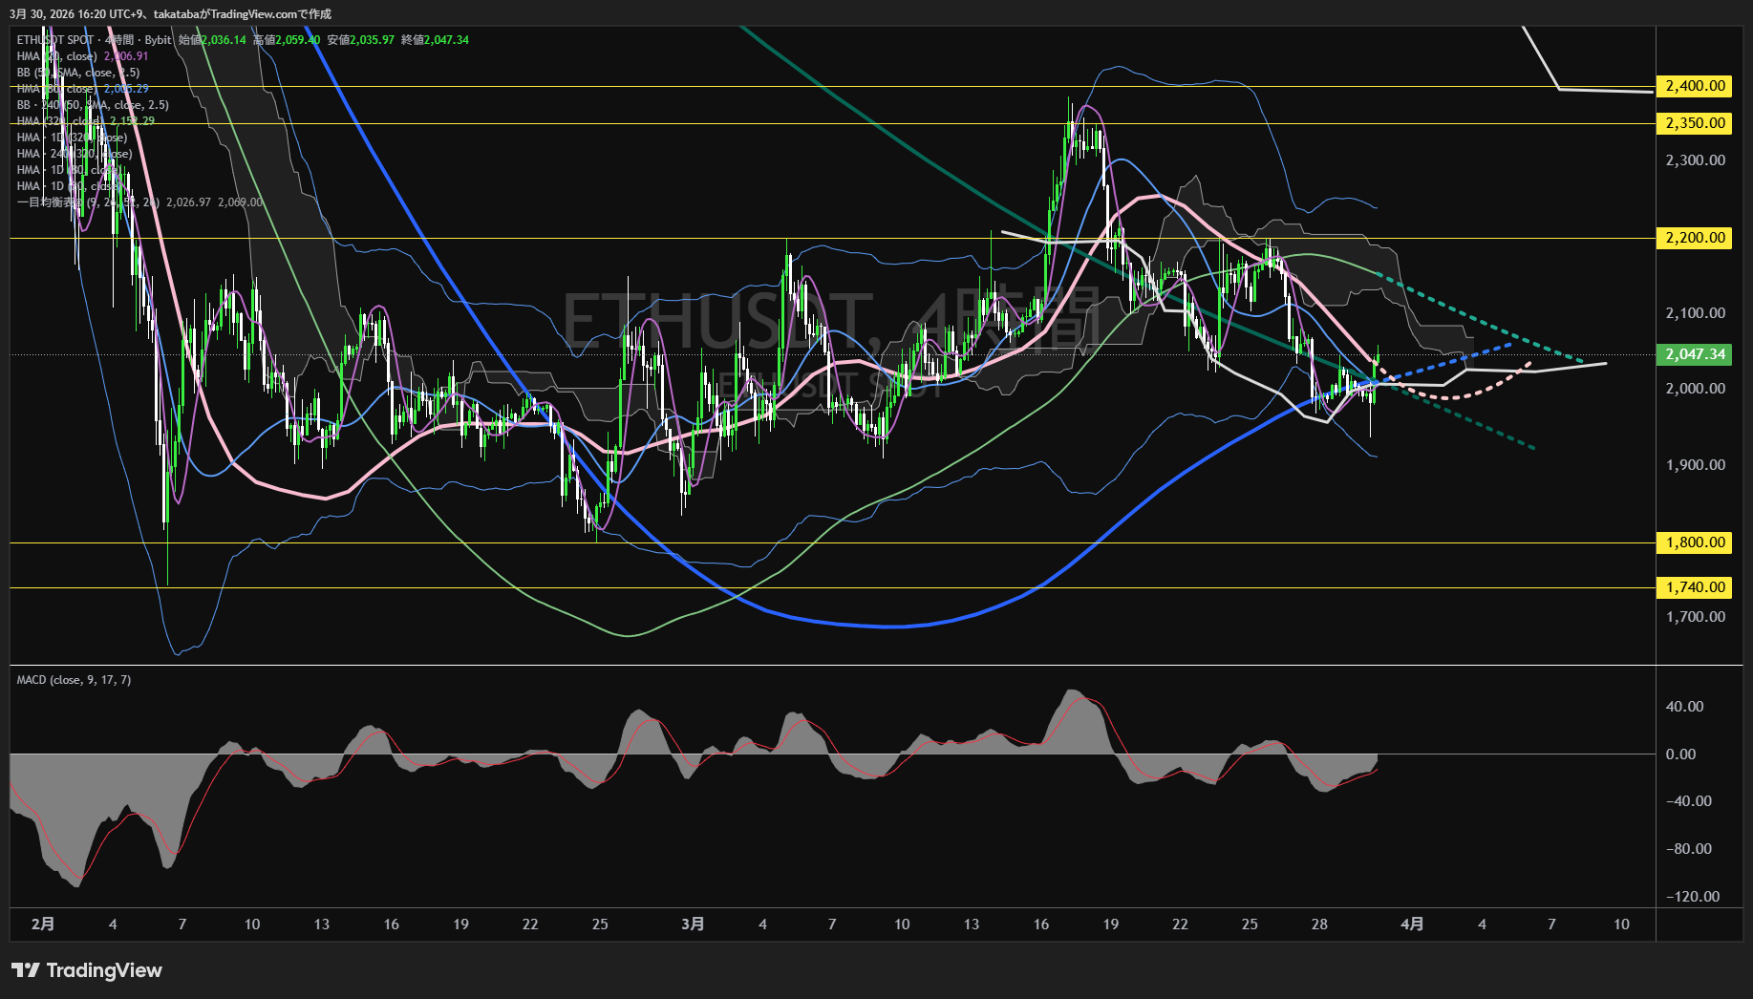Click the 2,200.00 yellow price tag
Screen dimensions: 1753x999
pyautogui.click(x=1695, y=238)
